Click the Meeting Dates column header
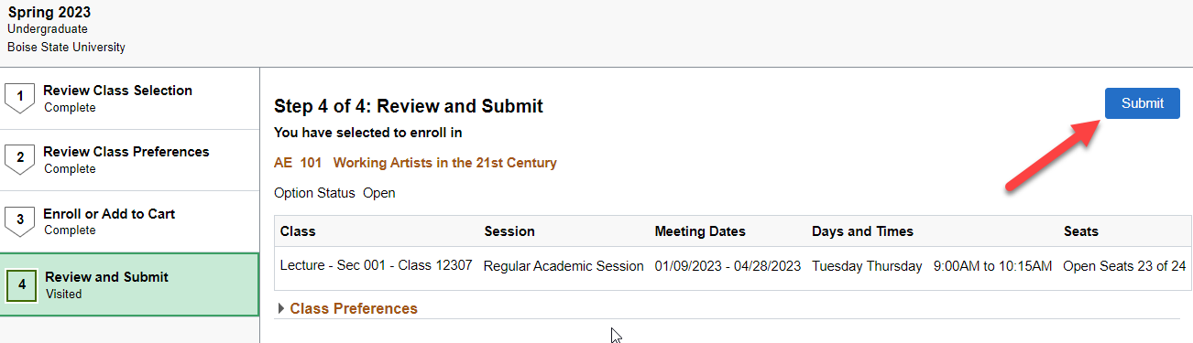The image size is (1193, 343). click(700, 231)
